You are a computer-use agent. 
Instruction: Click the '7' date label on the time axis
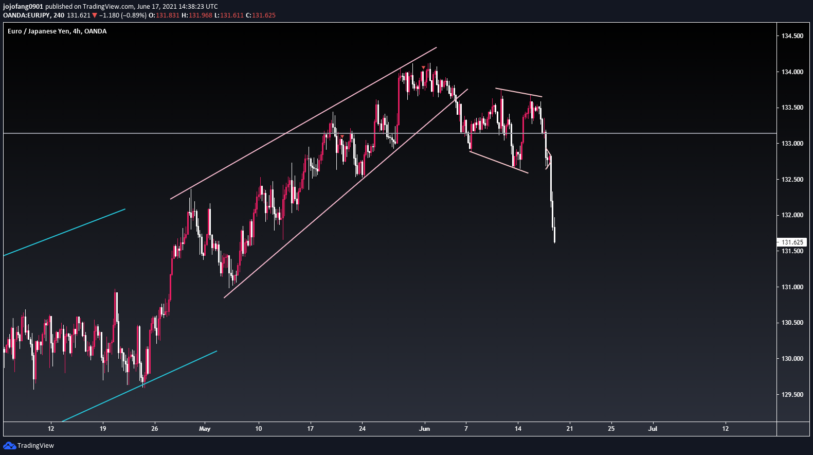(466, 429)
